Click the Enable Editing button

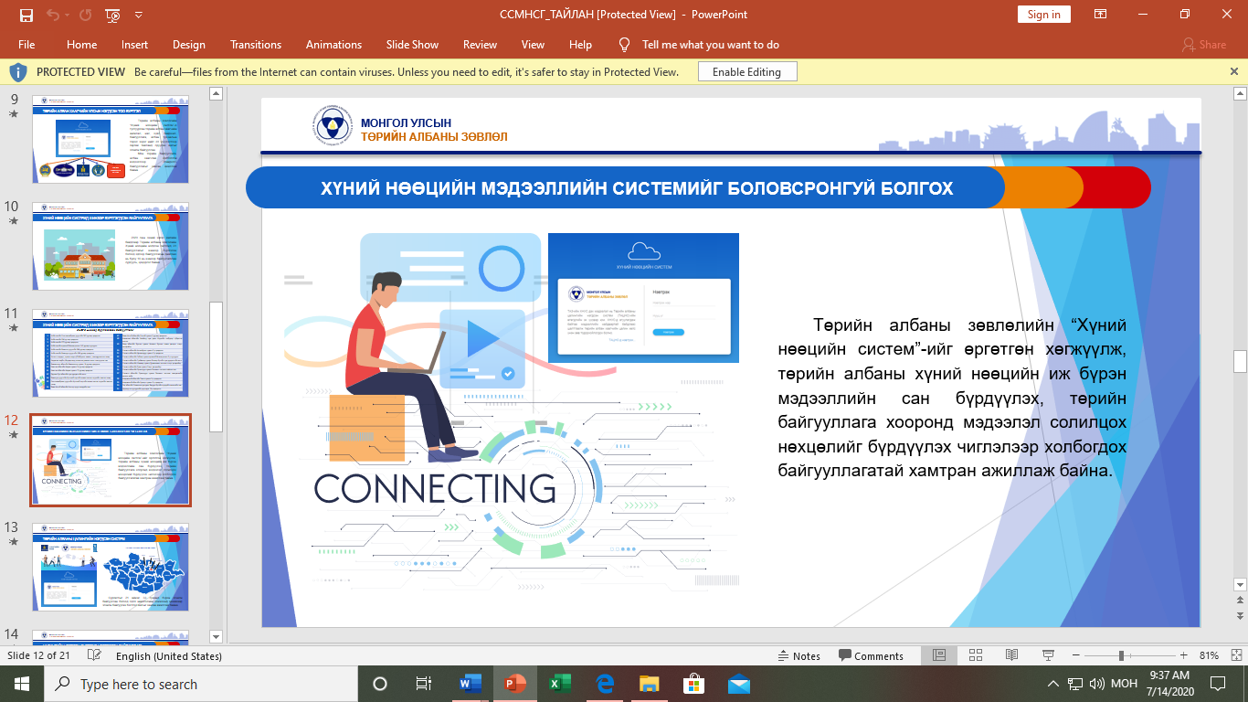click(x=746, y=72)
